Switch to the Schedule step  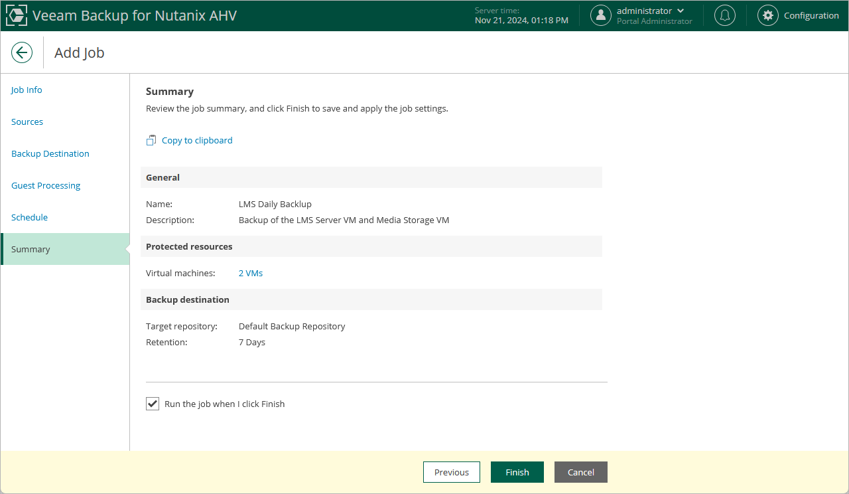tap(29, 217)
